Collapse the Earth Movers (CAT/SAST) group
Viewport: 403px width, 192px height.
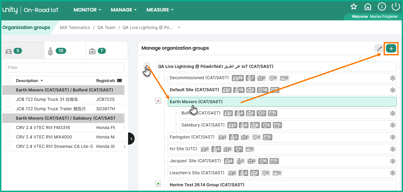pyautogui.click(x=158, y=101)
